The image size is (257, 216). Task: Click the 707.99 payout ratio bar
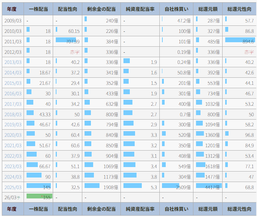(67, 40)
